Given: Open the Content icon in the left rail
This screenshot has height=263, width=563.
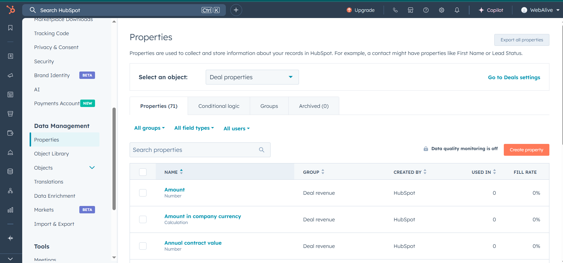Looking at the screenshot, I should point(10,95).
